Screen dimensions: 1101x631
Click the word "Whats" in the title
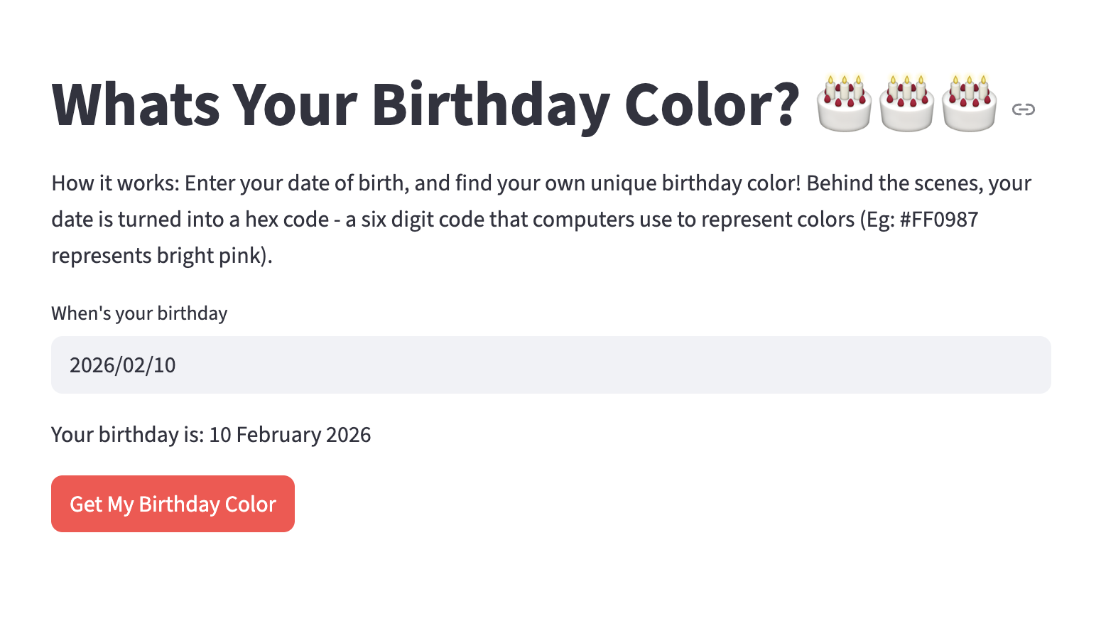(136, 105)
